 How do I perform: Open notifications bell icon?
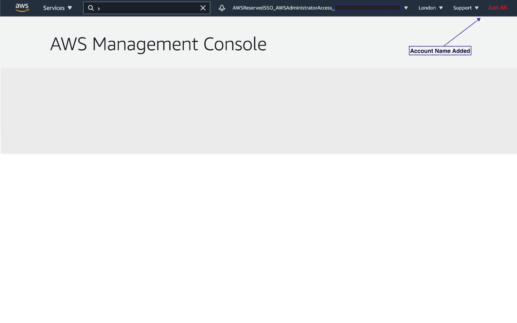[x=222, y=8]
